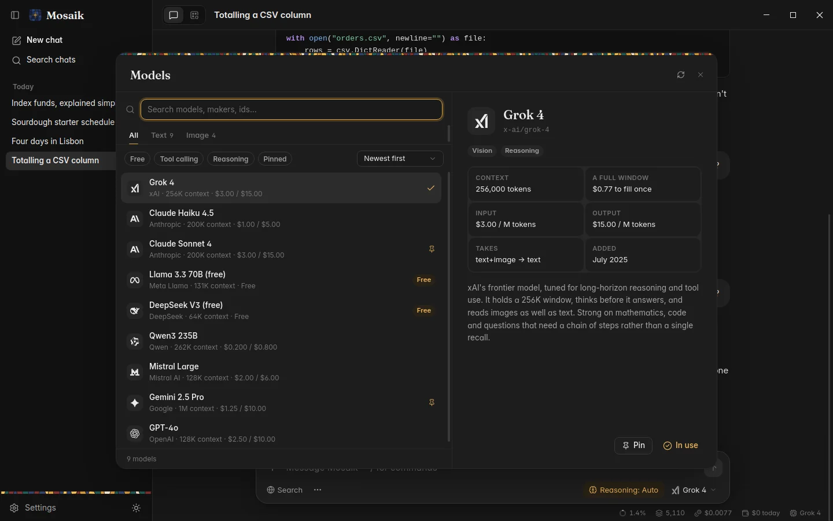Open the Reasoning: Auto selector
Screen dimensions: 833x521
(x=624, y=490)
